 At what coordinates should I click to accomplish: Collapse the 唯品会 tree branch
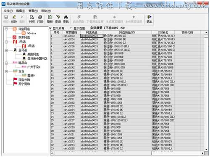6,63
